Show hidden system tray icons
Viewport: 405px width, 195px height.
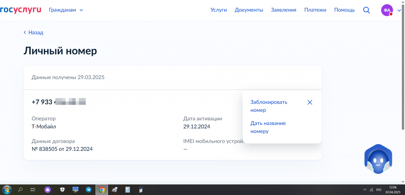(x=364, y=190)
